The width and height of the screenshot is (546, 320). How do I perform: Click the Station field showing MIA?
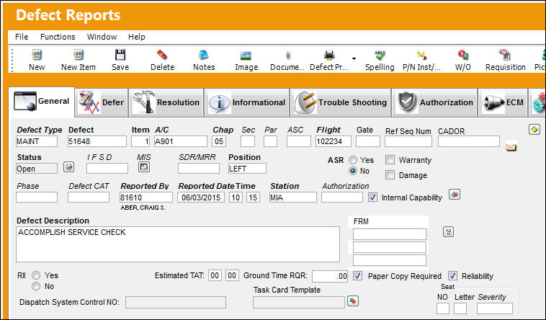(293, 197)
